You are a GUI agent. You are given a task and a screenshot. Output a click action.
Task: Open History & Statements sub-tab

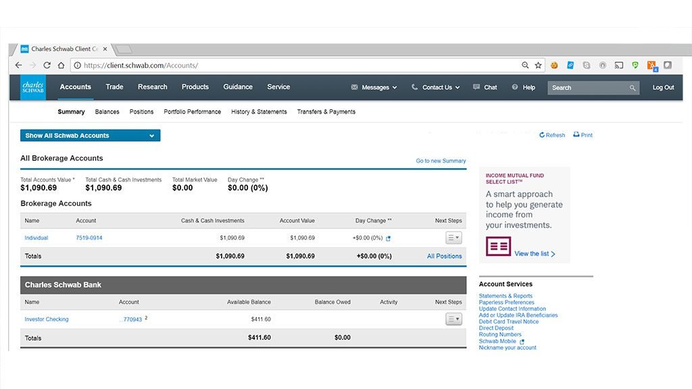click(x=259, y=111)
